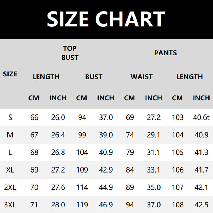This screenshot has height=213, width=213.
Task: Click the PANTS column group header
Action: (x=165, y=53)
